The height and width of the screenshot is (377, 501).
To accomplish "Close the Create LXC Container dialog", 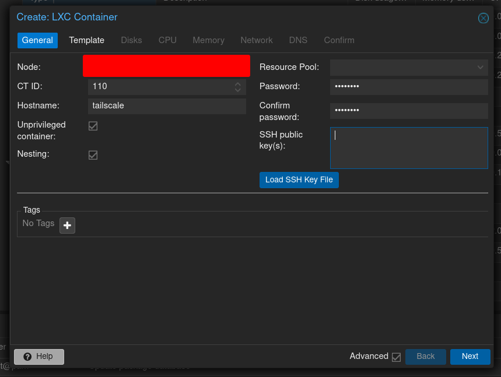I will point(483,18).
